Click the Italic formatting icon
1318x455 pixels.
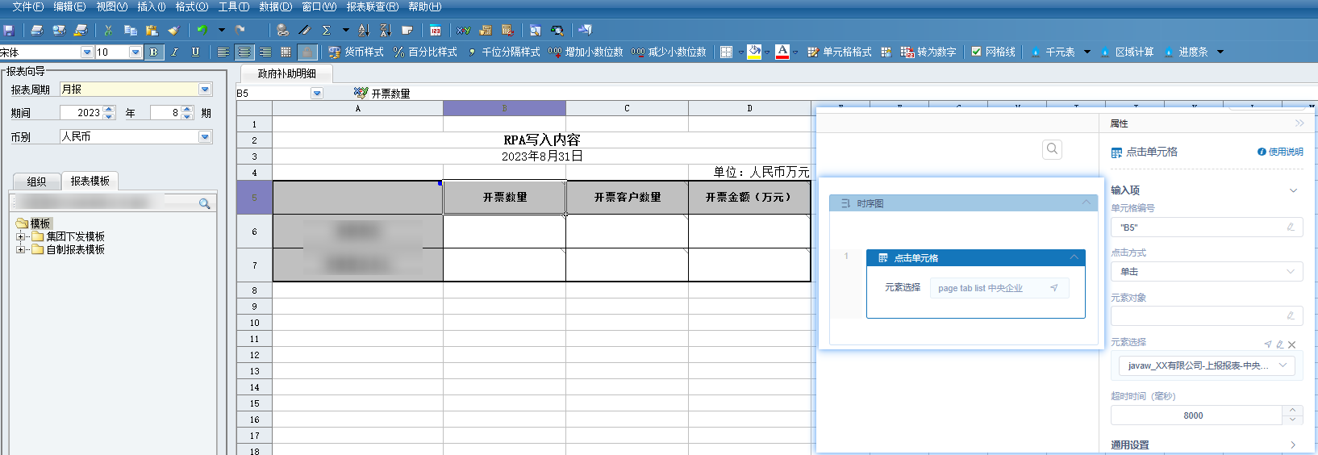point(174,52)
